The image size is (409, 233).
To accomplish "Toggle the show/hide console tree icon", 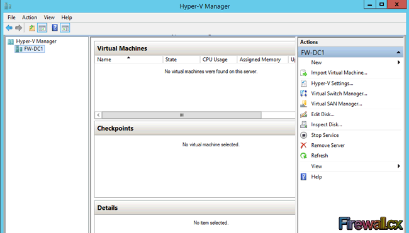I will point(42,28).
